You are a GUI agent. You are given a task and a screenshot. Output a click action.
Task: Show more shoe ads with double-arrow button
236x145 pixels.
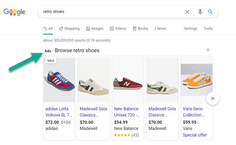[x=213, y=99]
